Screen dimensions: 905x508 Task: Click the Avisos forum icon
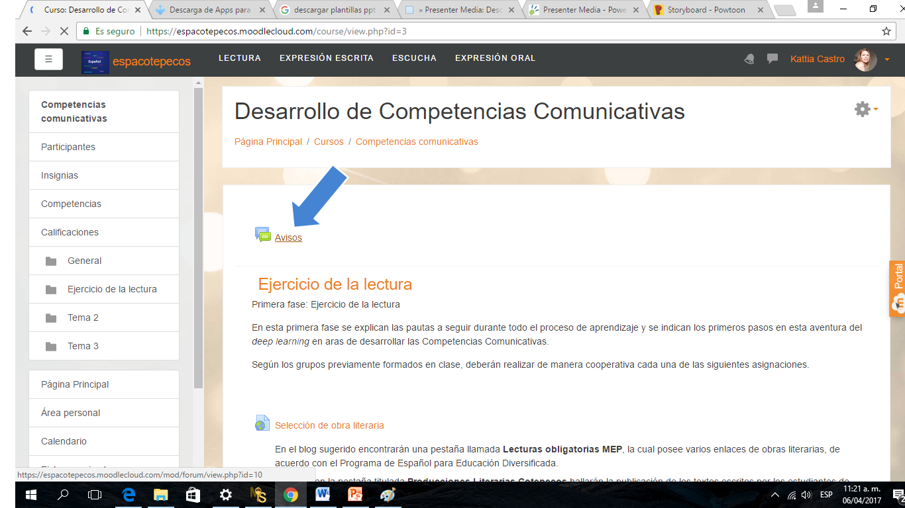point(263,234)
